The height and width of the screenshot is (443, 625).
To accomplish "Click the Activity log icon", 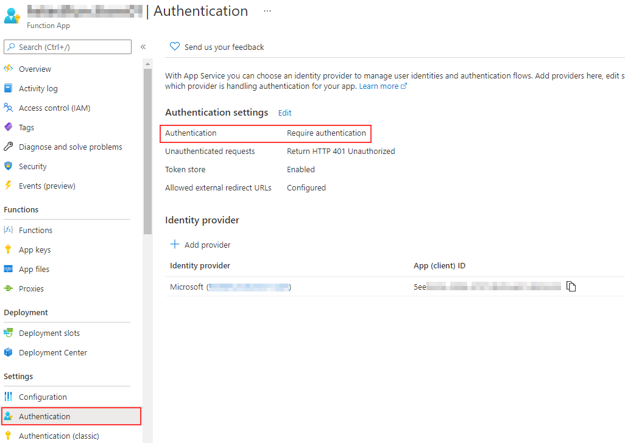I will (8, 88).
